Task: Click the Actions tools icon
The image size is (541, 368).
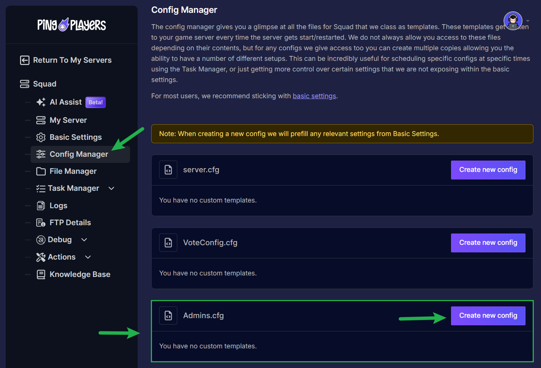Action: pos(41,257)
